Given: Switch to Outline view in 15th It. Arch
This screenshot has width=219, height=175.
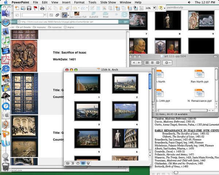Looking at the screenshot, I should coord(73,163).
